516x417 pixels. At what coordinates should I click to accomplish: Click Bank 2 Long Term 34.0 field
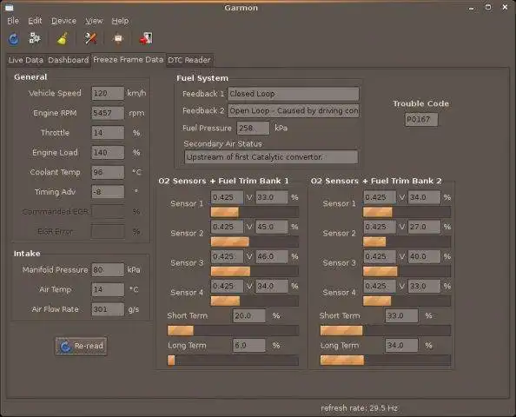click(401, 345)
